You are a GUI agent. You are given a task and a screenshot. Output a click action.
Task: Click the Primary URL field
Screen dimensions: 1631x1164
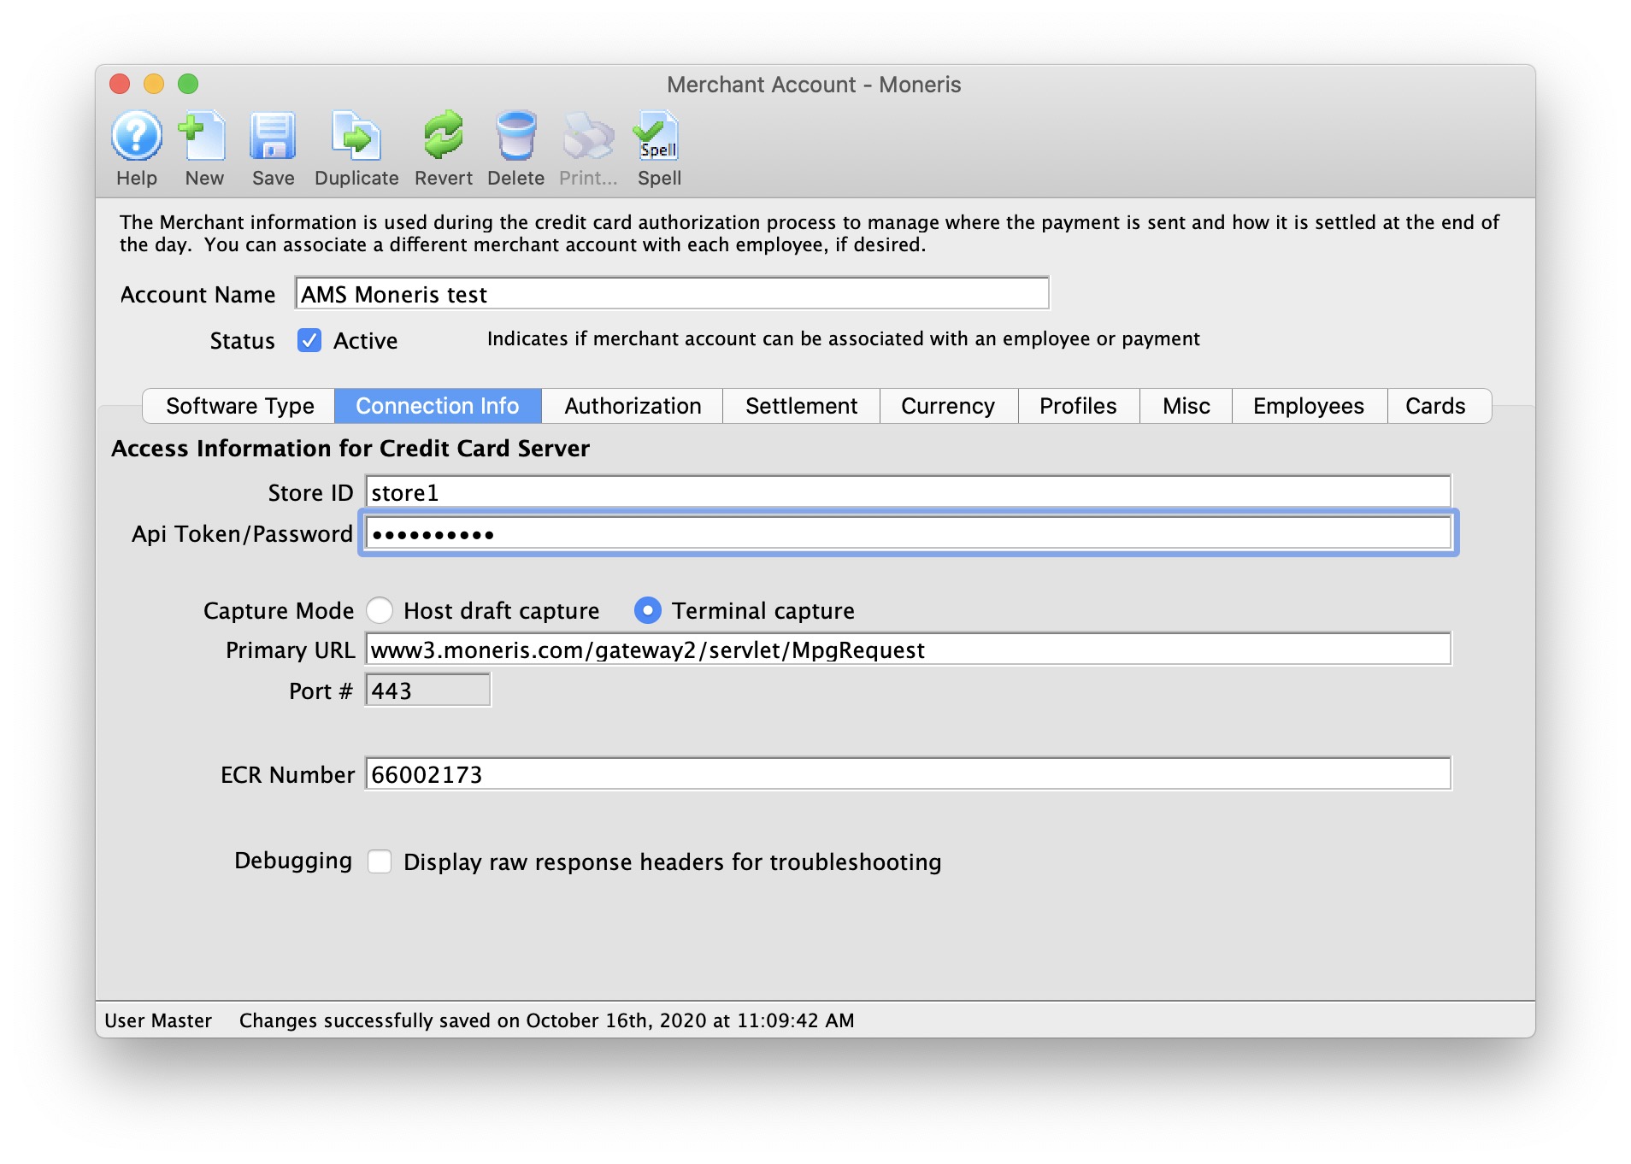click(x=908, y=650)
